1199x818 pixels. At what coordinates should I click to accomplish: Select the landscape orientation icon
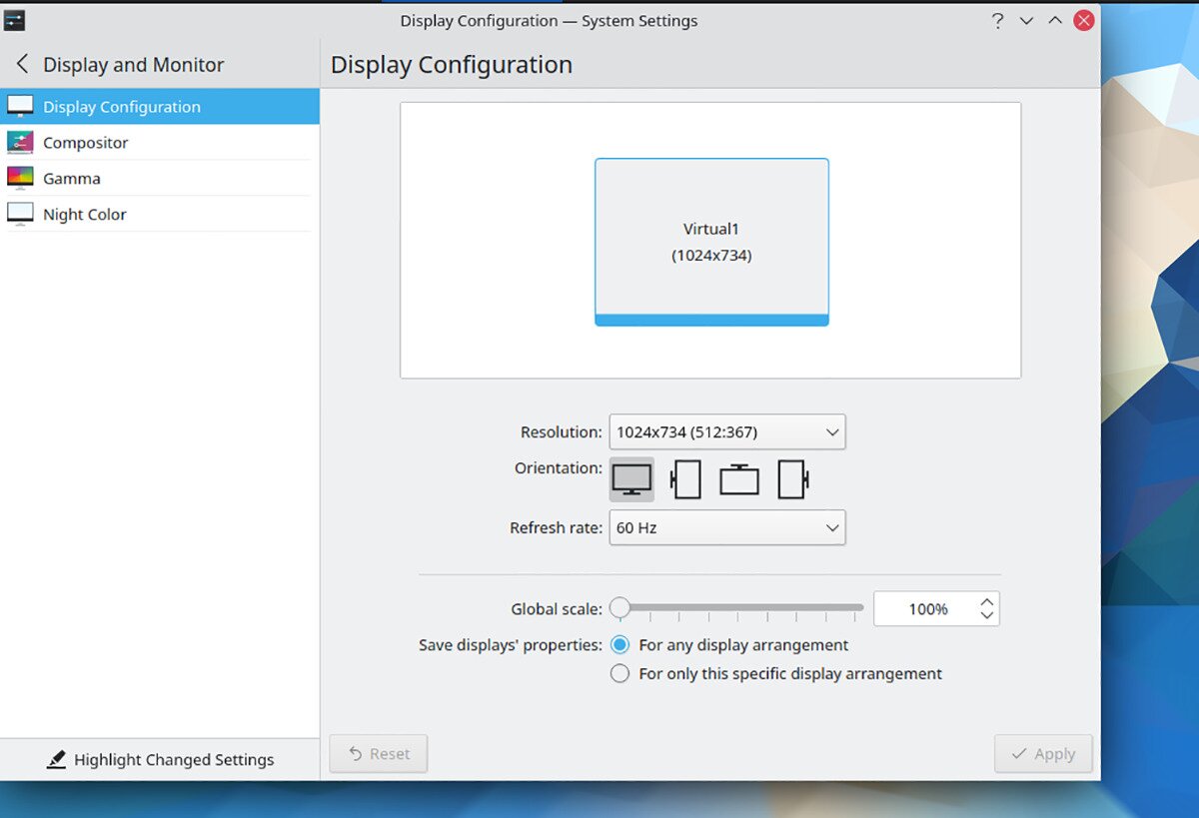click(630, 478)
